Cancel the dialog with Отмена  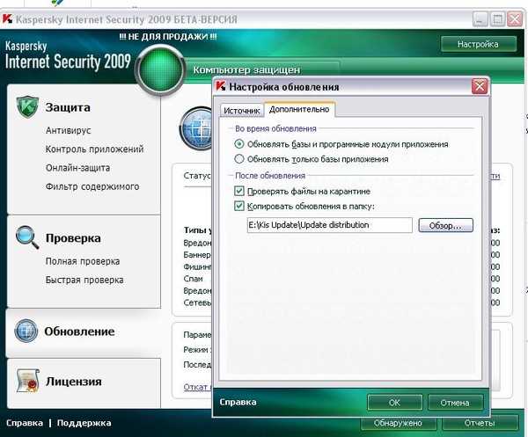coord(455,403)
